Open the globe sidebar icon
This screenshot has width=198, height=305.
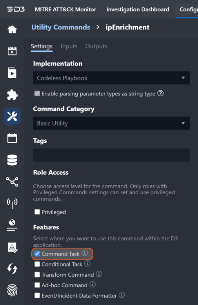[12, 225]
